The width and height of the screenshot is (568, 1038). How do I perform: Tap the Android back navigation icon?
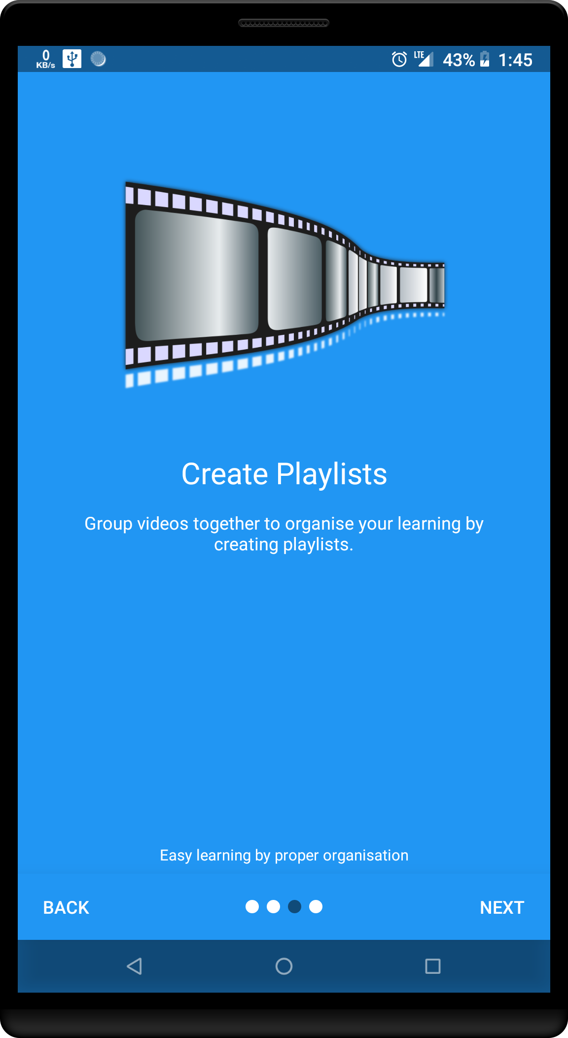pos(135,966)
